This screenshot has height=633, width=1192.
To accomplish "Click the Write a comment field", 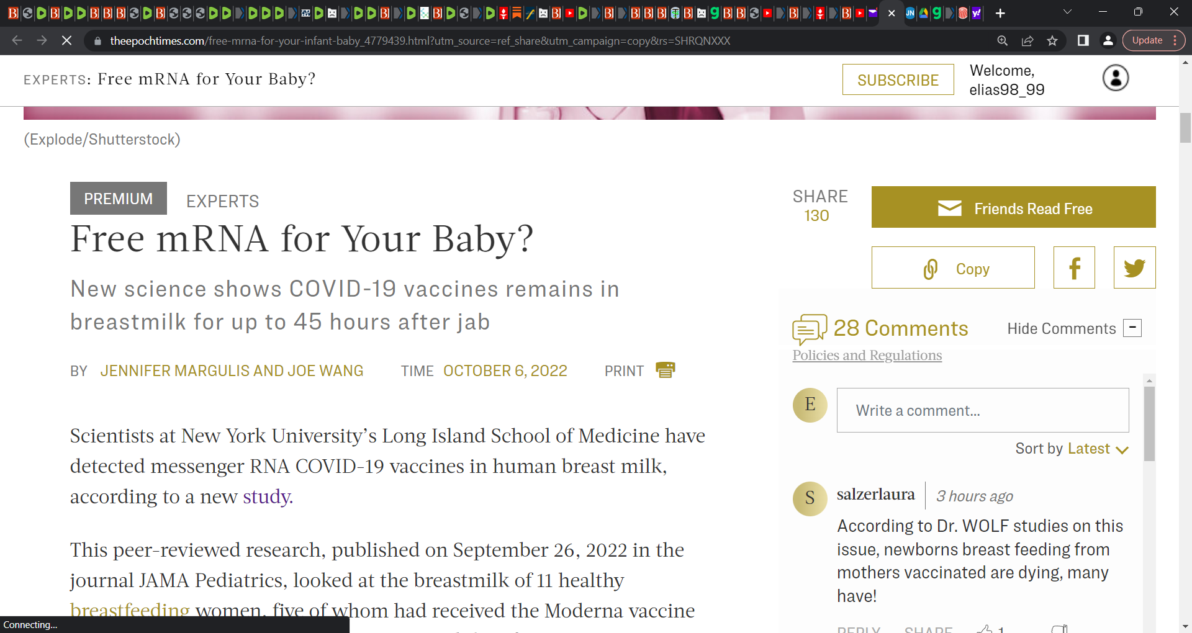I will click(x=983, y=410).
